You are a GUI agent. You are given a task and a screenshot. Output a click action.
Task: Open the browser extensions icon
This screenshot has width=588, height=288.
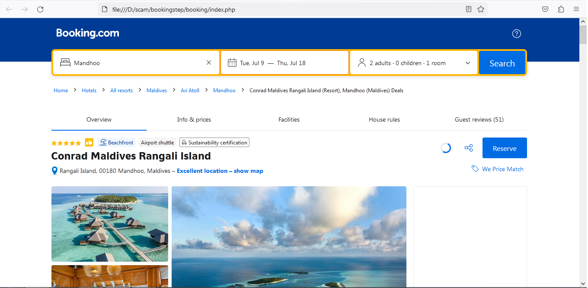[x=561, y=9]
